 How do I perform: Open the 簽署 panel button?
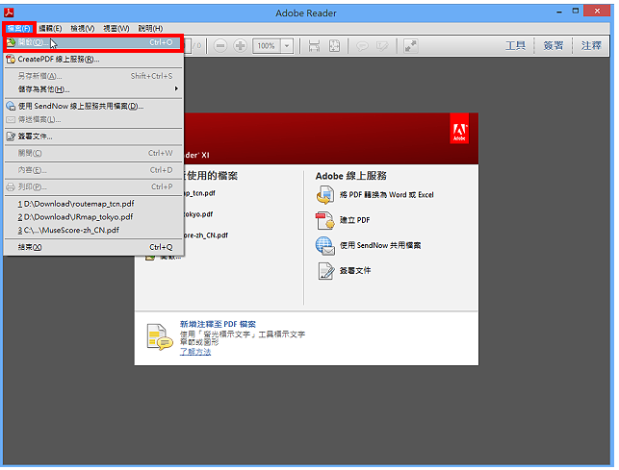(554, 46)
